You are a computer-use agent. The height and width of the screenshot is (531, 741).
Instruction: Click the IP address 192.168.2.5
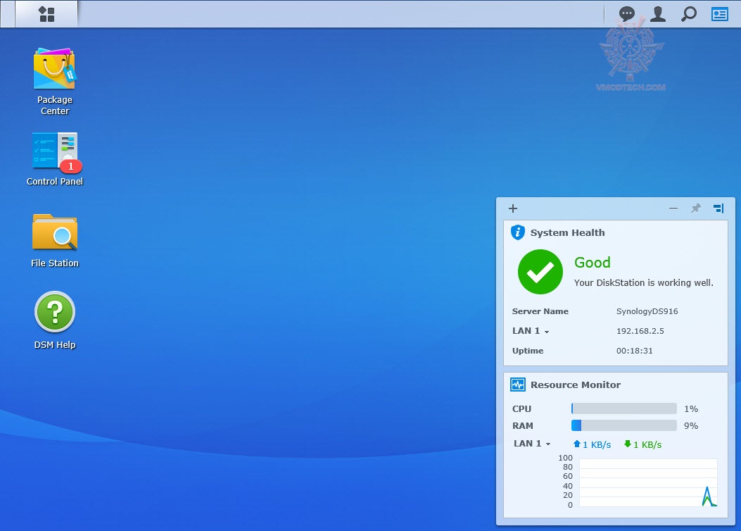(x=640, y=331)
